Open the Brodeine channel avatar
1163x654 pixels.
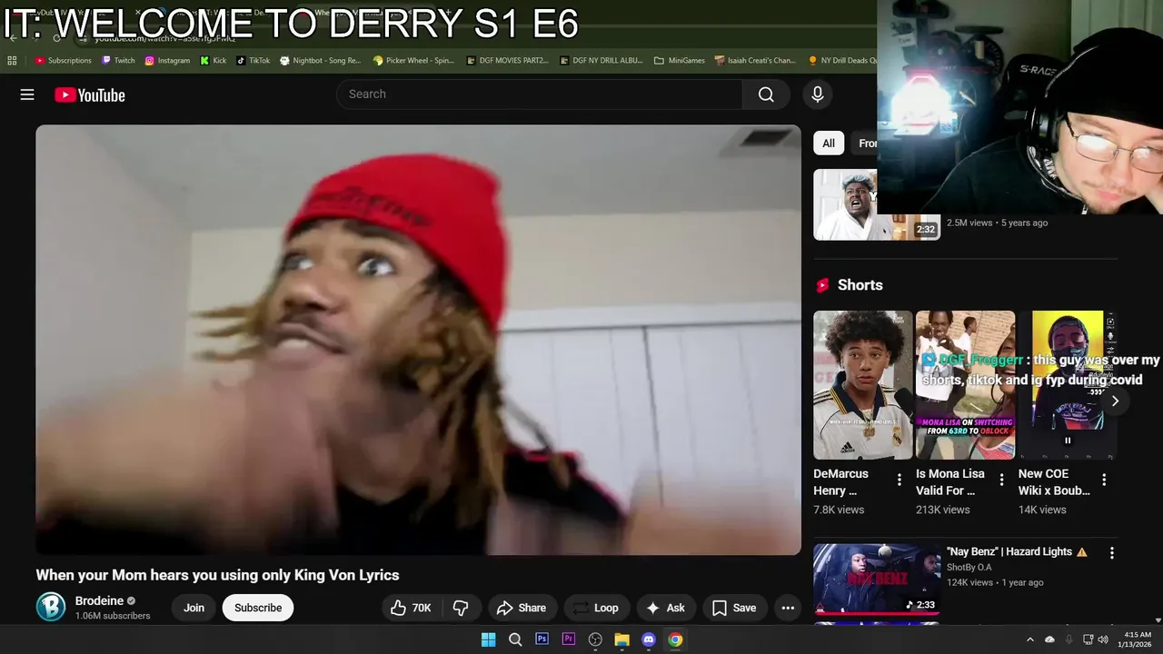(51, 607)
